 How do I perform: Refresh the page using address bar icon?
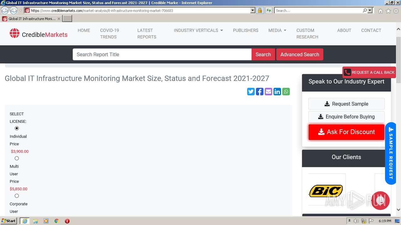(268, 10)
